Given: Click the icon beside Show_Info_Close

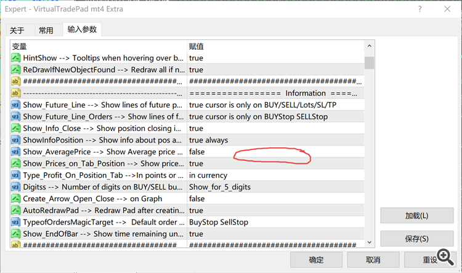Looking at the screenshot, I should (x=15, y=129).
